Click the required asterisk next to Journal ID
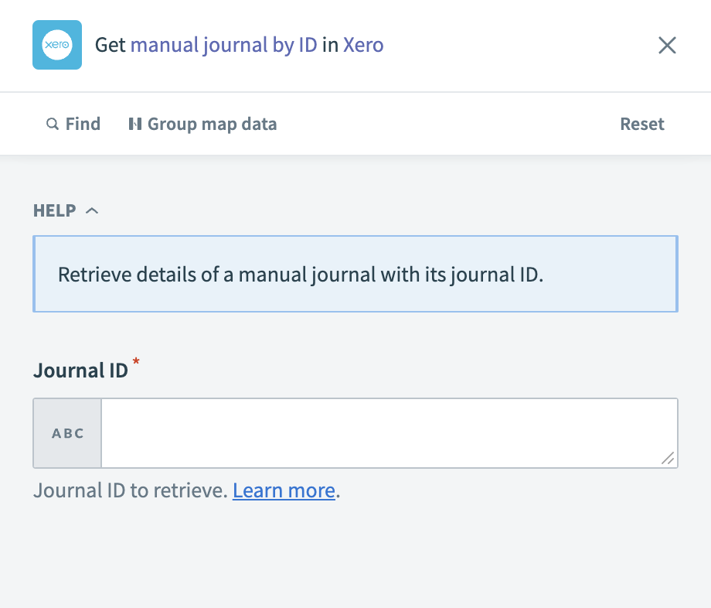The image size is (711, 608). (137, 362)
